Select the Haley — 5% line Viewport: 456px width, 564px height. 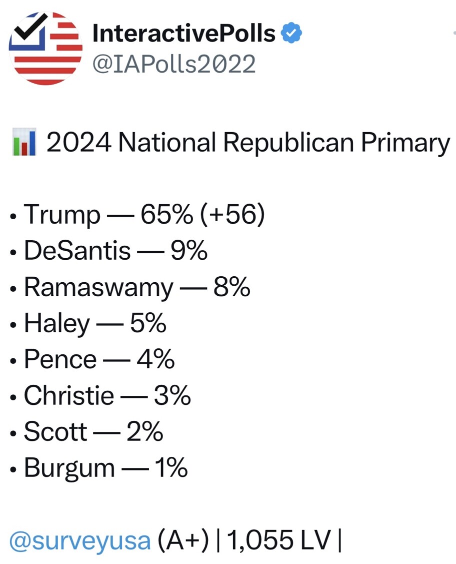[x=88, y=323]
